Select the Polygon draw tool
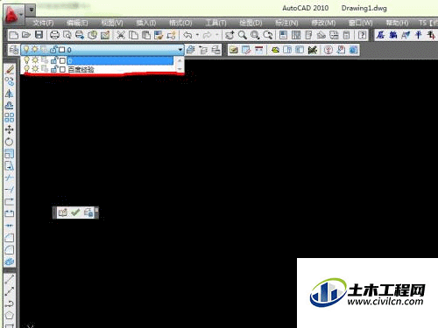 10,315
